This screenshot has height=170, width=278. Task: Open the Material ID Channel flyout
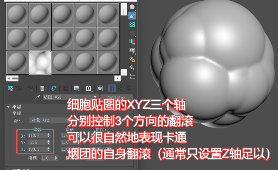click(89, 88)
